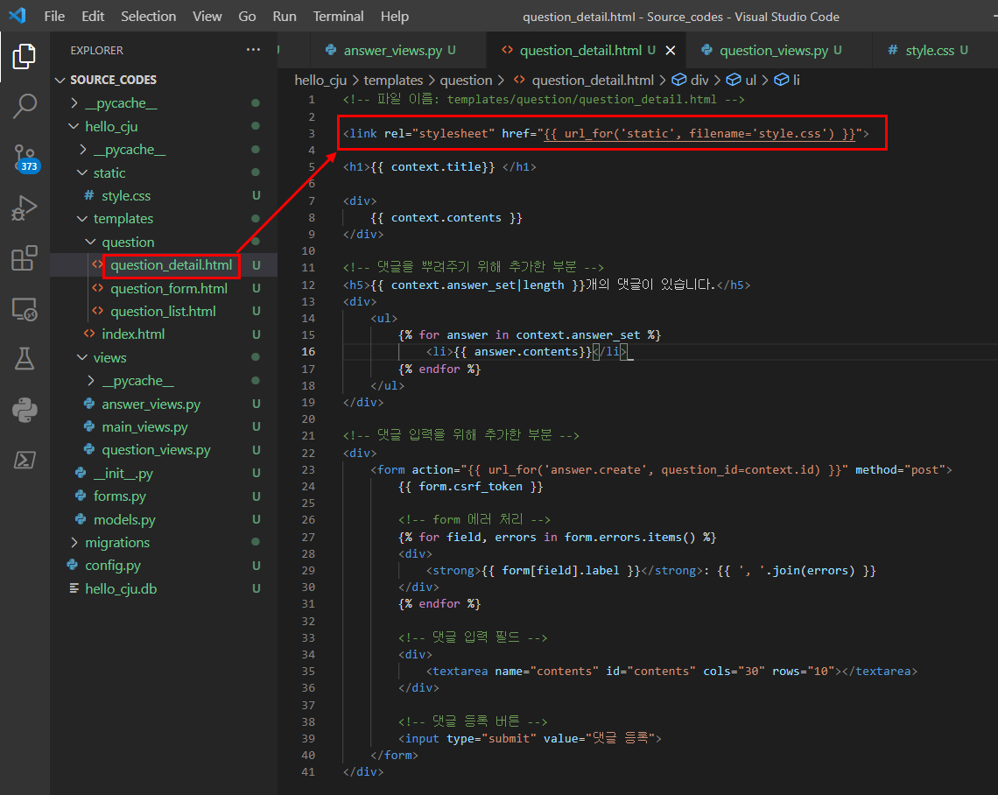Click the ul breadcrumb symbol
998x795 pixels.
click(741, 81)
